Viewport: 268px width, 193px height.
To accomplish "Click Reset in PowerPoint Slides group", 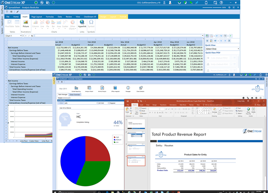I will coord(142,111).
